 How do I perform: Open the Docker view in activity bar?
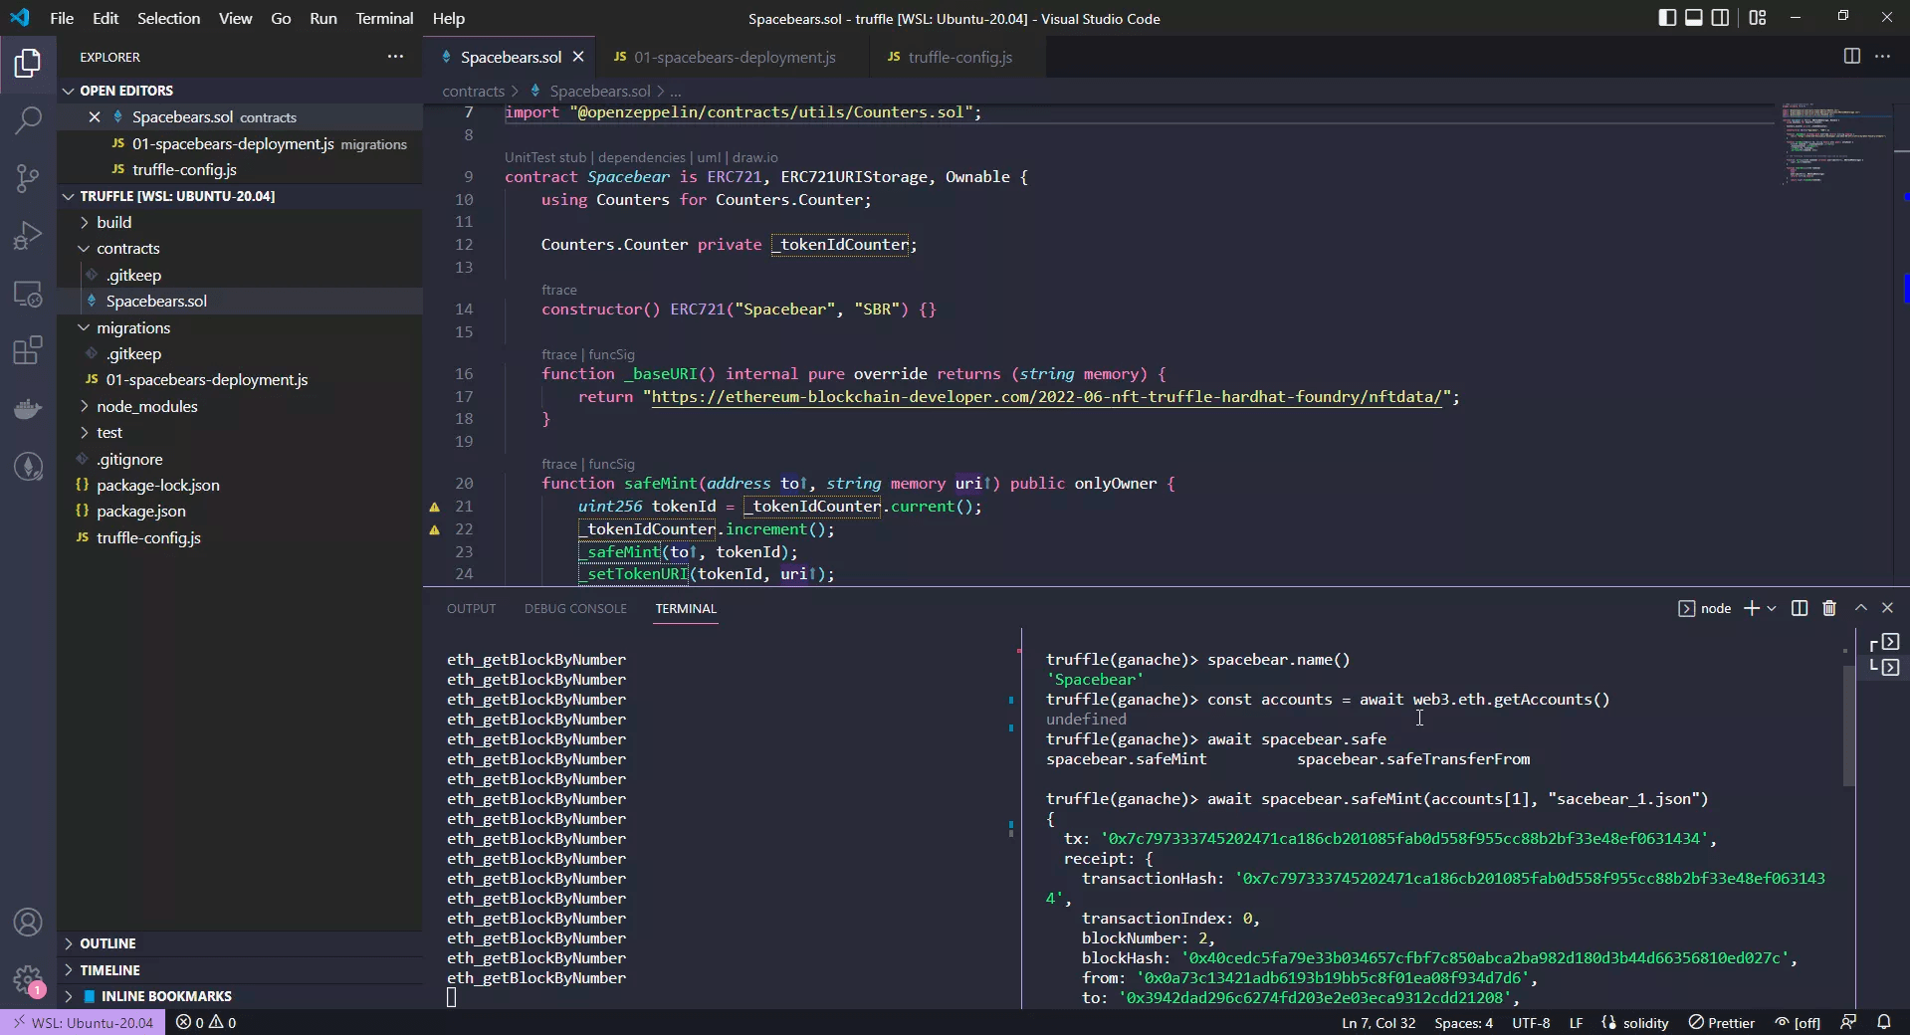pyautogui.click(x=28, y=408)
